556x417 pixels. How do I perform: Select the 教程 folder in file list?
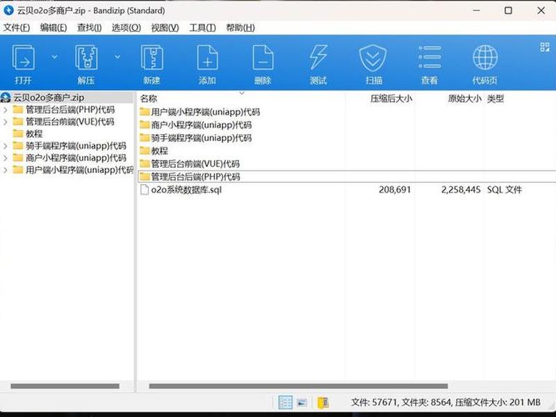(x=159, y=151)
